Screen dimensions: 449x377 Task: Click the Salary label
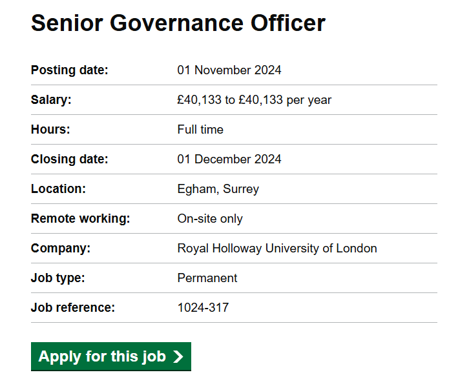point(51,100)
